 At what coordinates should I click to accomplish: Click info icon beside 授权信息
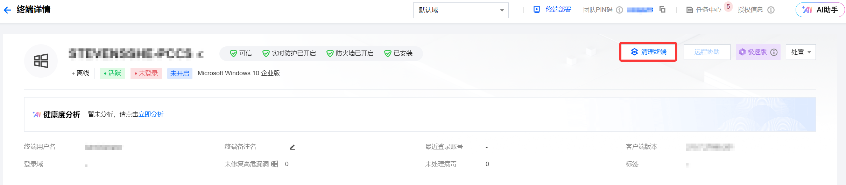[x=771, y=10]
